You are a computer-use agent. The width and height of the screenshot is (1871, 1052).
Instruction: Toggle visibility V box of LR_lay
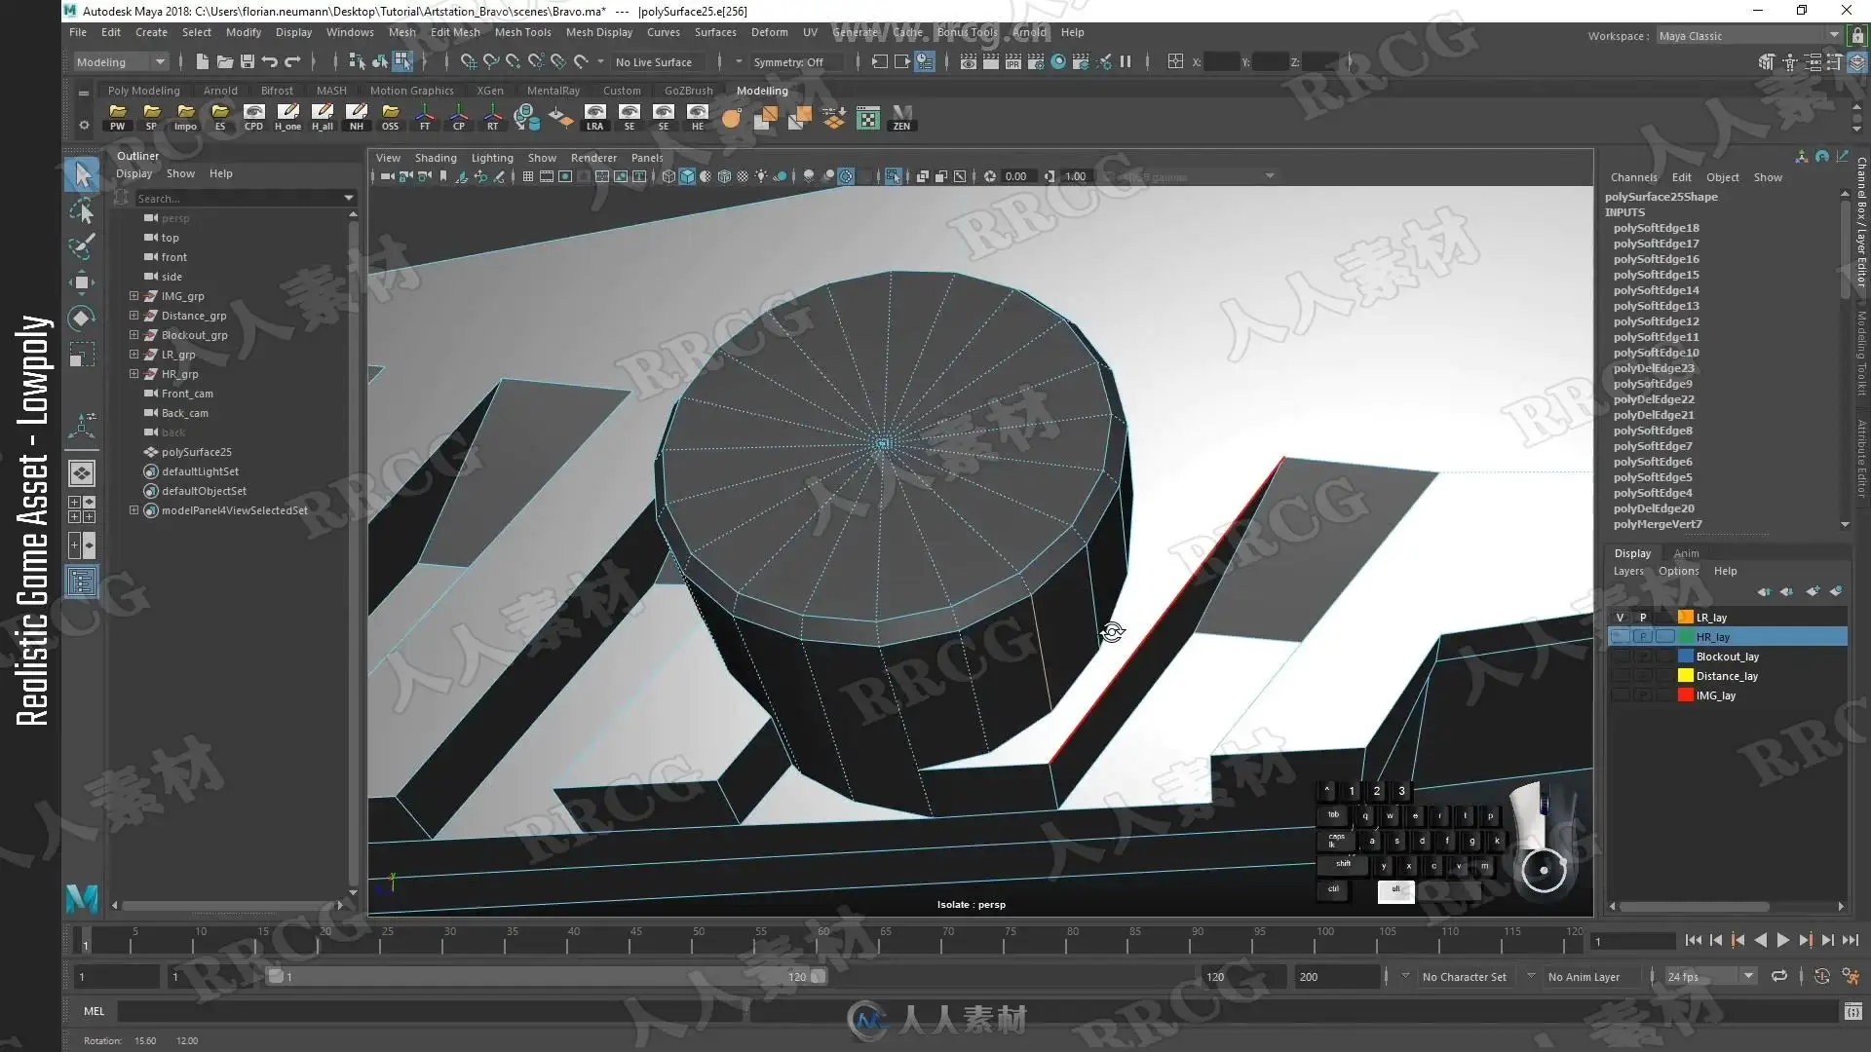point(1620,618)
